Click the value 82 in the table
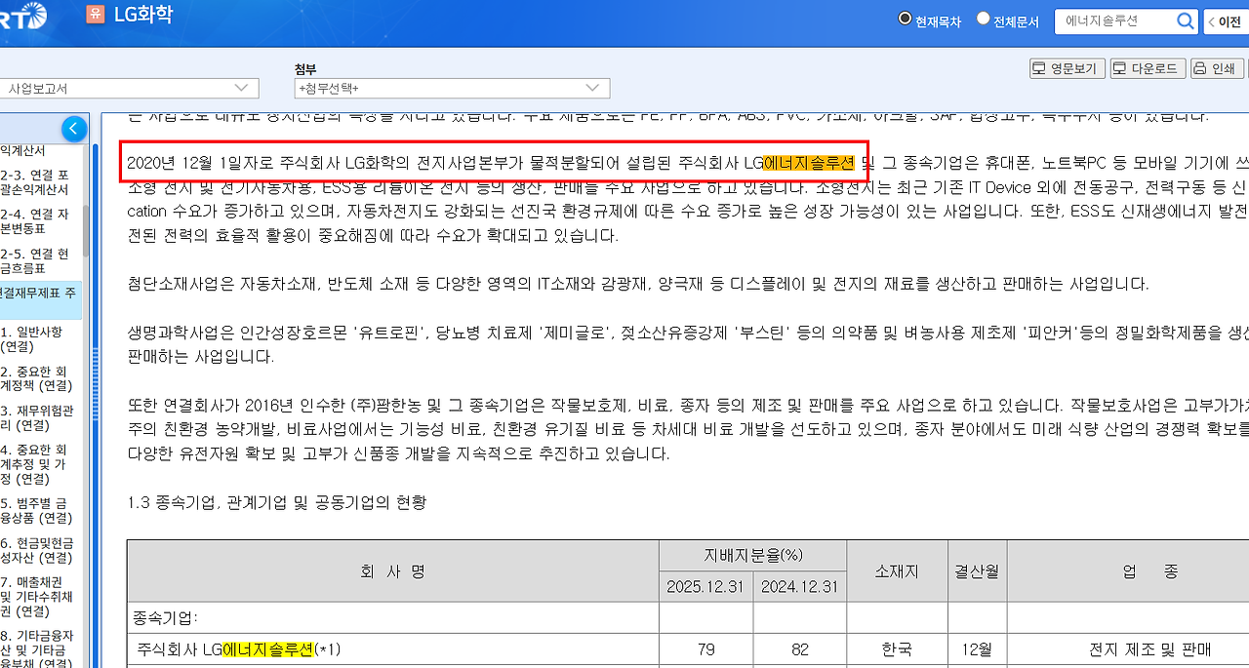 (800, 649)
